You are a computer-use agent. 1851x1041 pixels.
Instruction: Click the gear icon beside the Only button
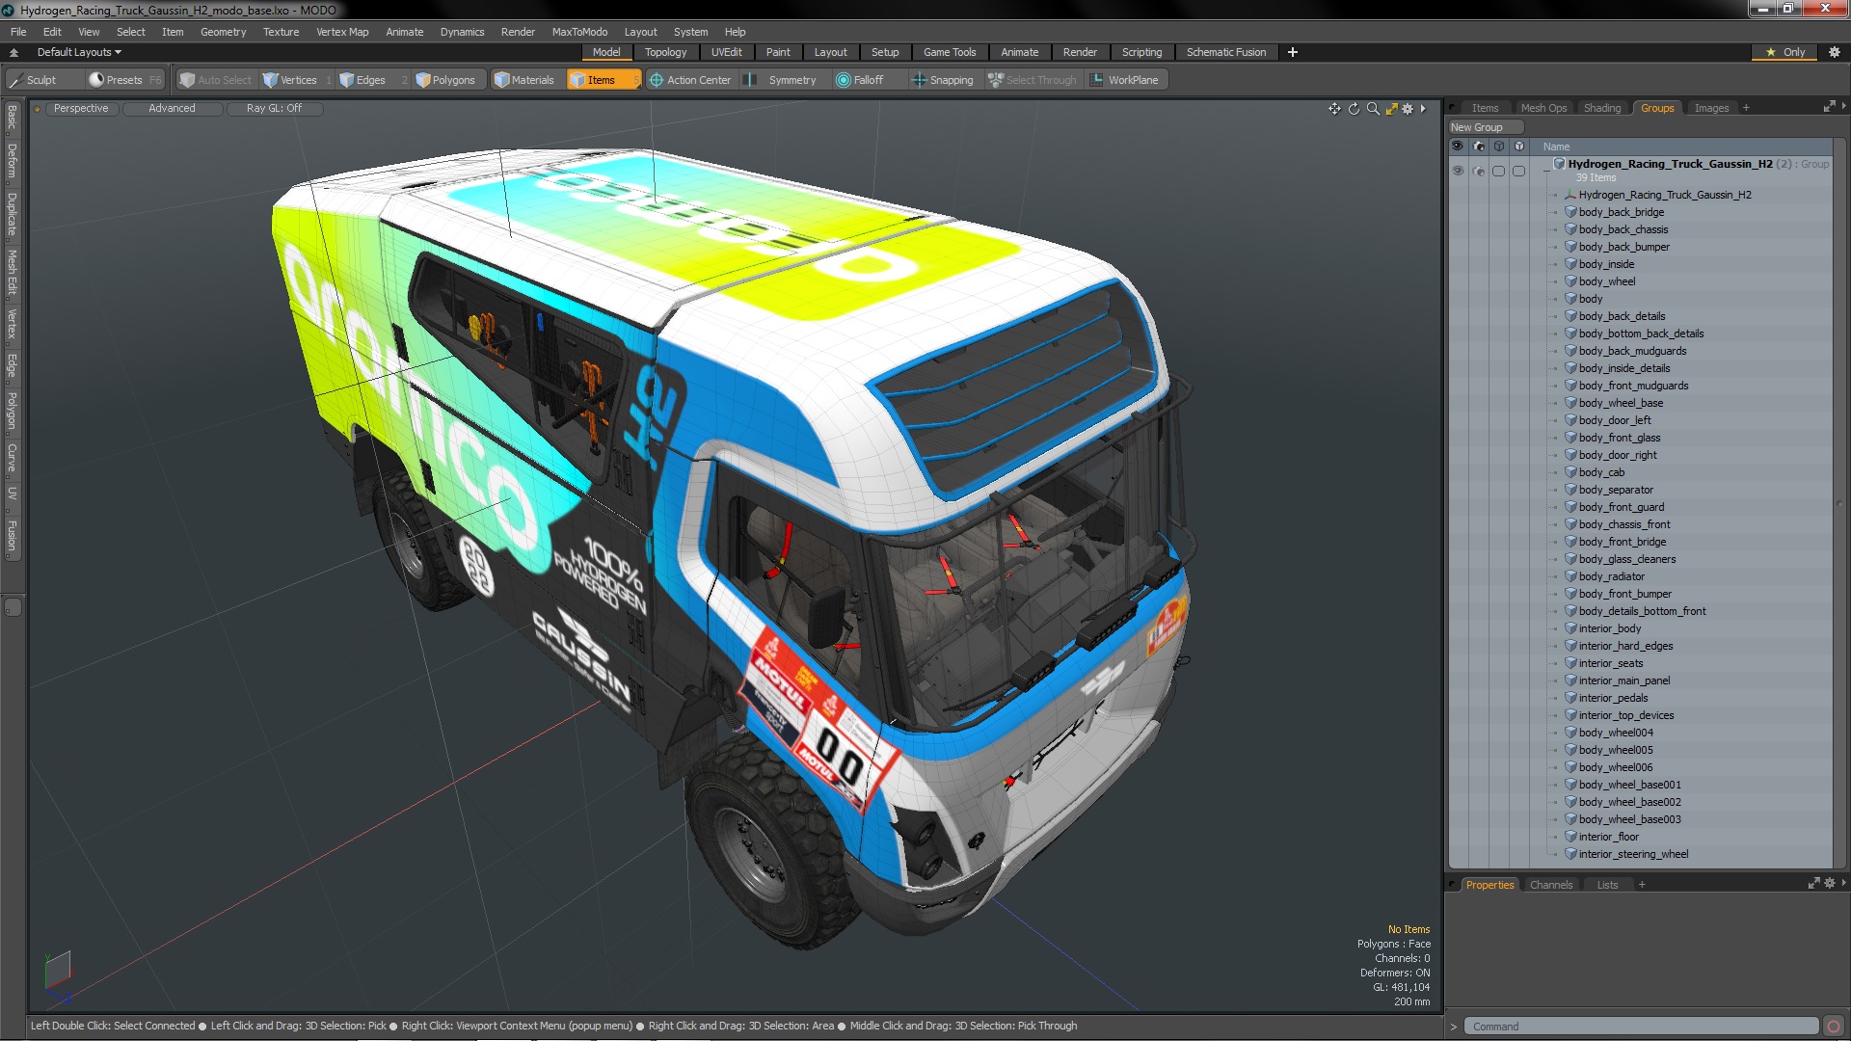tap(1834, 52)
